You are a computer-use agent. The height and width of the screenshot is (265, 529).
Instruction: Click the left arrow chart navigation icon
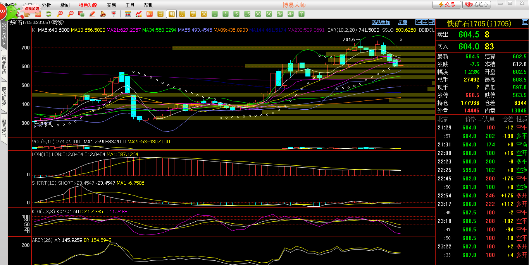(419, 22)
